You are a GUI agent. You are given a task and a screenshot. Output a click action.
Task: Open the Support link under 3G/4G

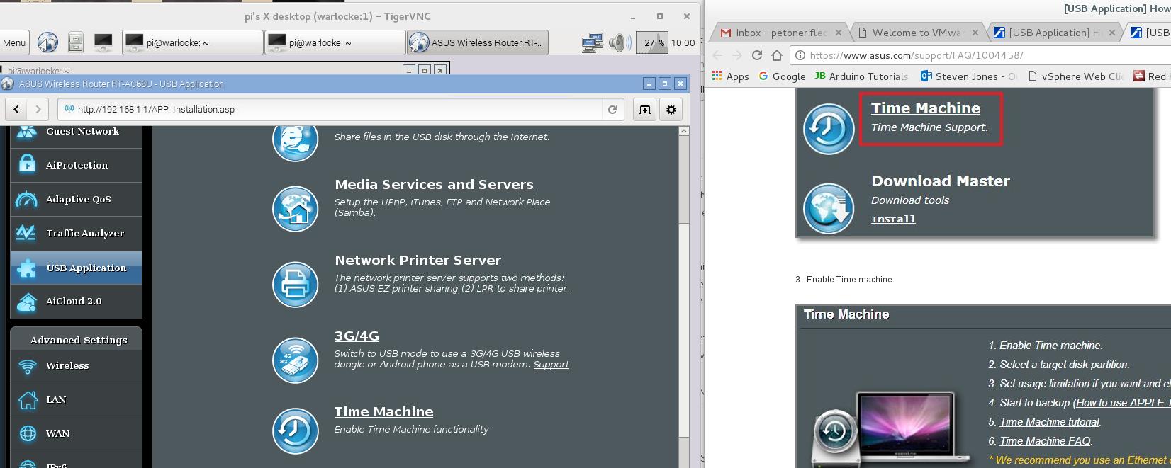coord(551,365)
